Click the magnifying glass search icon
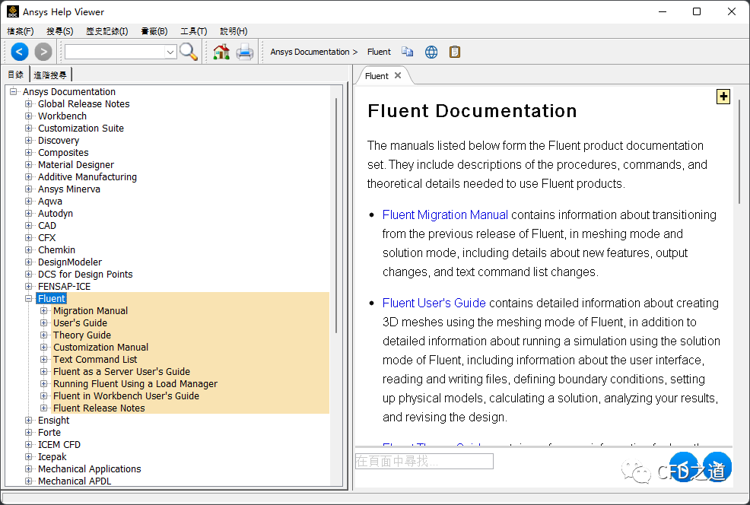Screen dimensions: 750x505 point(188,52)
